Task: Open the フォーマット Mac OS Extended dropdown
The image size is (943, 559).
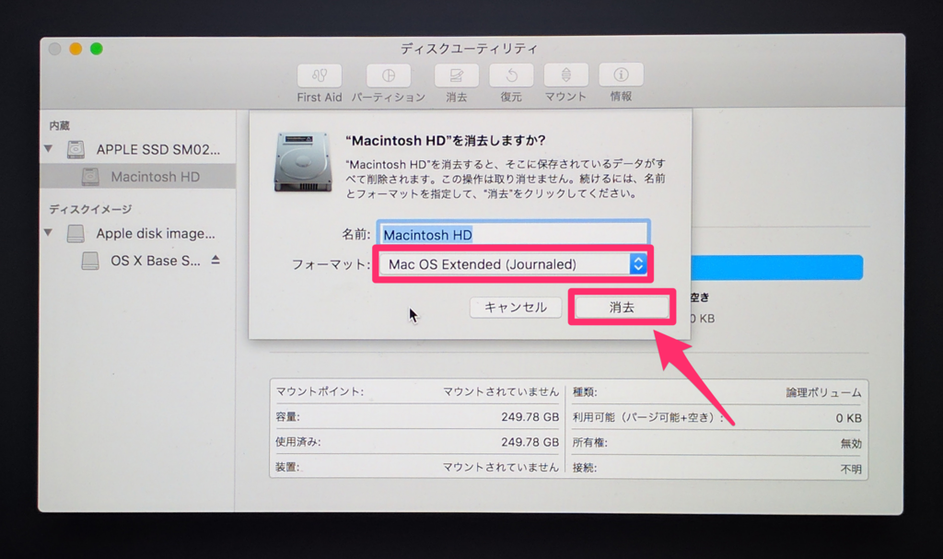Action: point(512,264)
